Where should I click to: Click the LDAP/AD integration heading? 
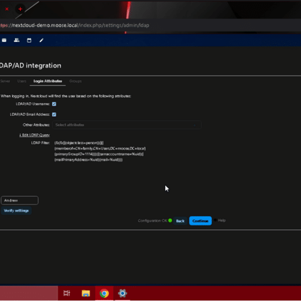pos(30,66)
